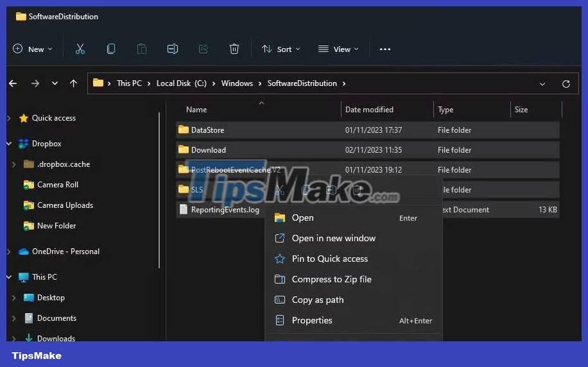Expand address bar history dropdown
The width and height of the screenshot is (588, 367).
(x=542, y=84)
